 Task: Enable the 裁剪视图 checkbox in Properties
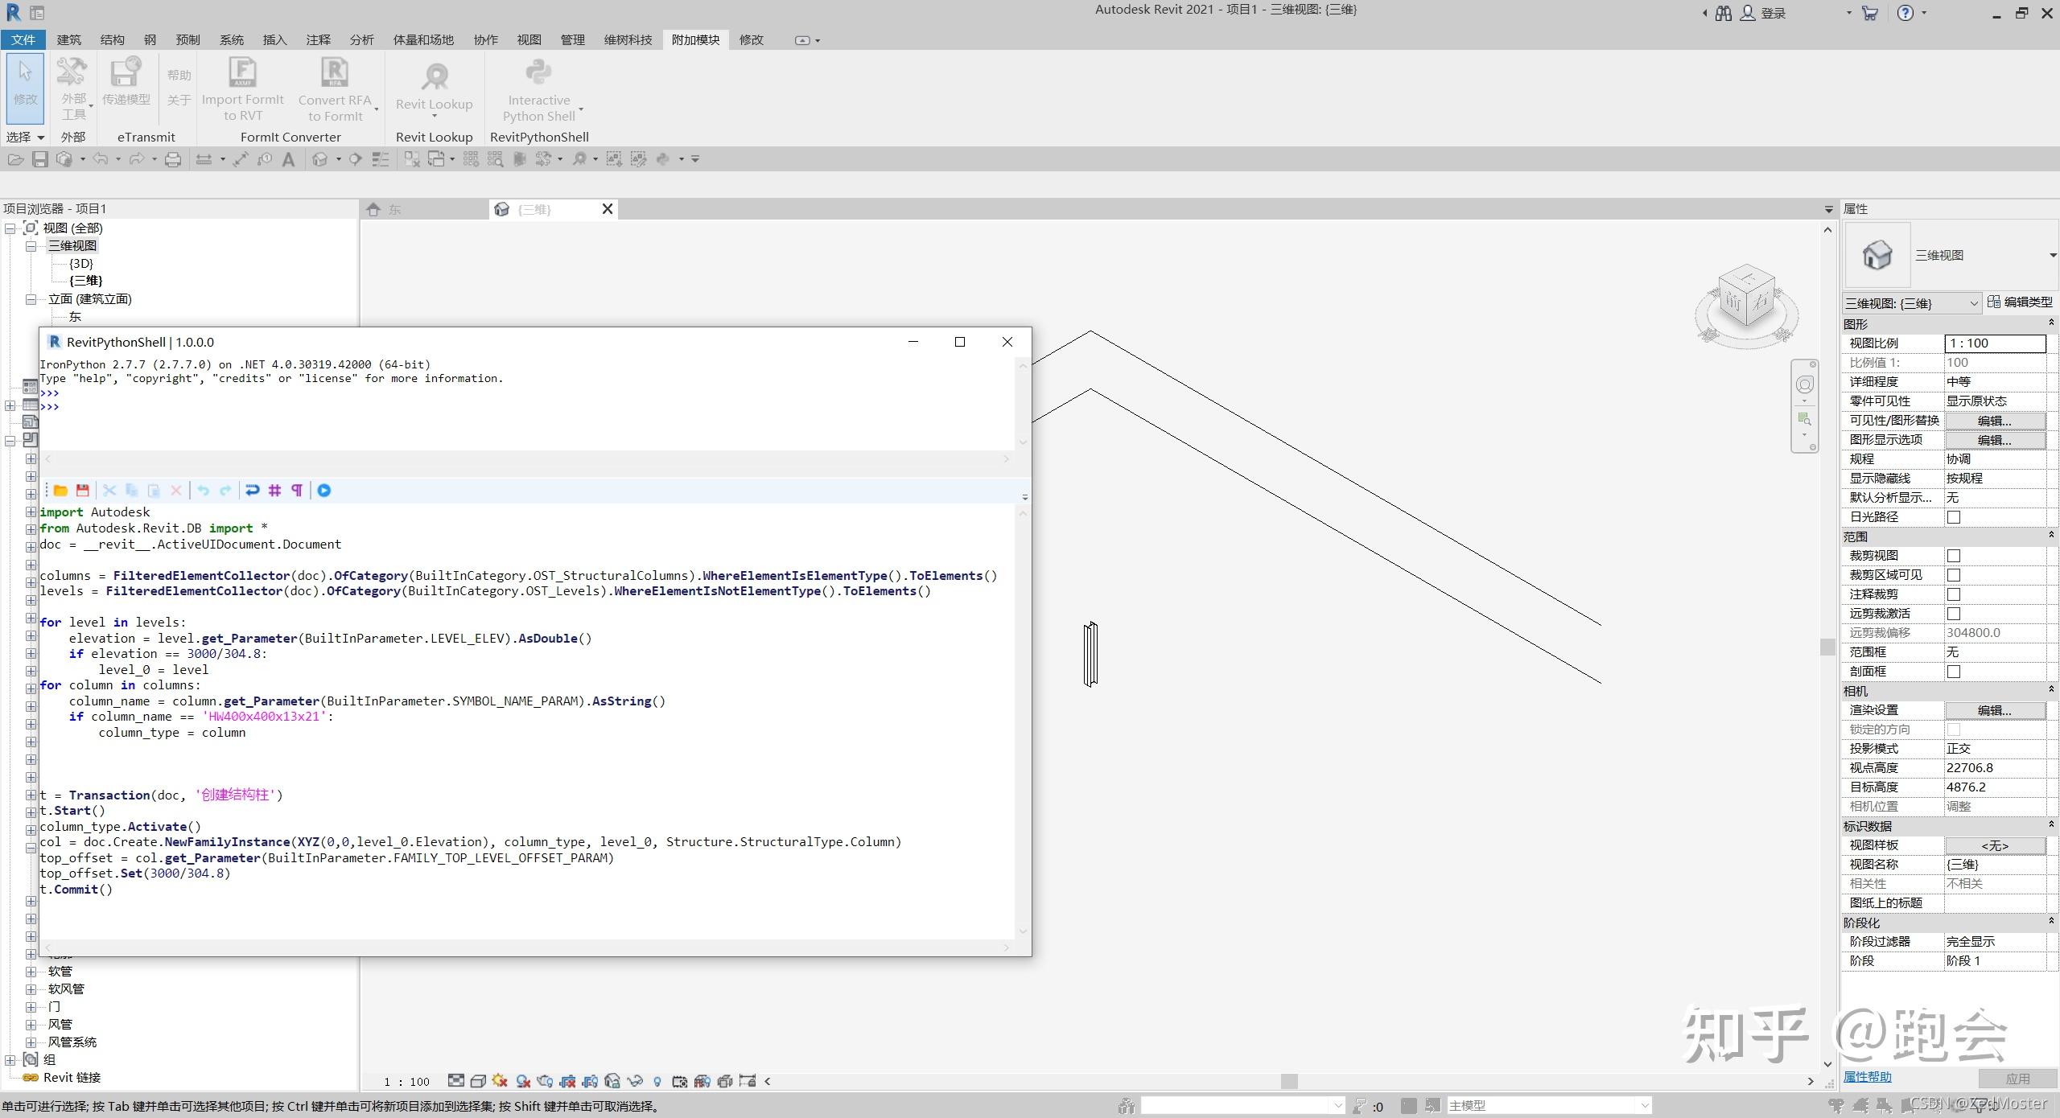(x=1954, y=555)
